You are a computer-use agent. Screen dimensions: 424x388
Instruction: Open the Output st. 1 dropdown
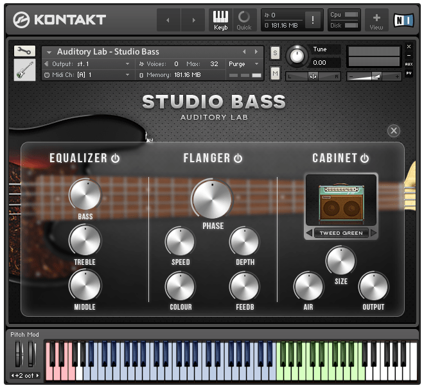point(87,64)
